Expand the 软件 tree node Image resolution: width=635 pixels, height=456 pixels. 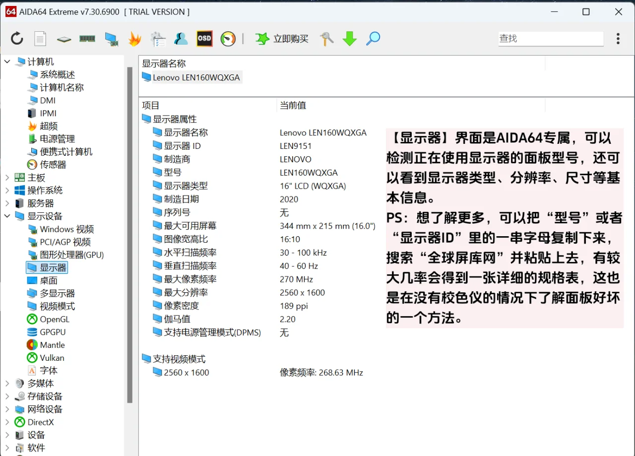(7, 448)
